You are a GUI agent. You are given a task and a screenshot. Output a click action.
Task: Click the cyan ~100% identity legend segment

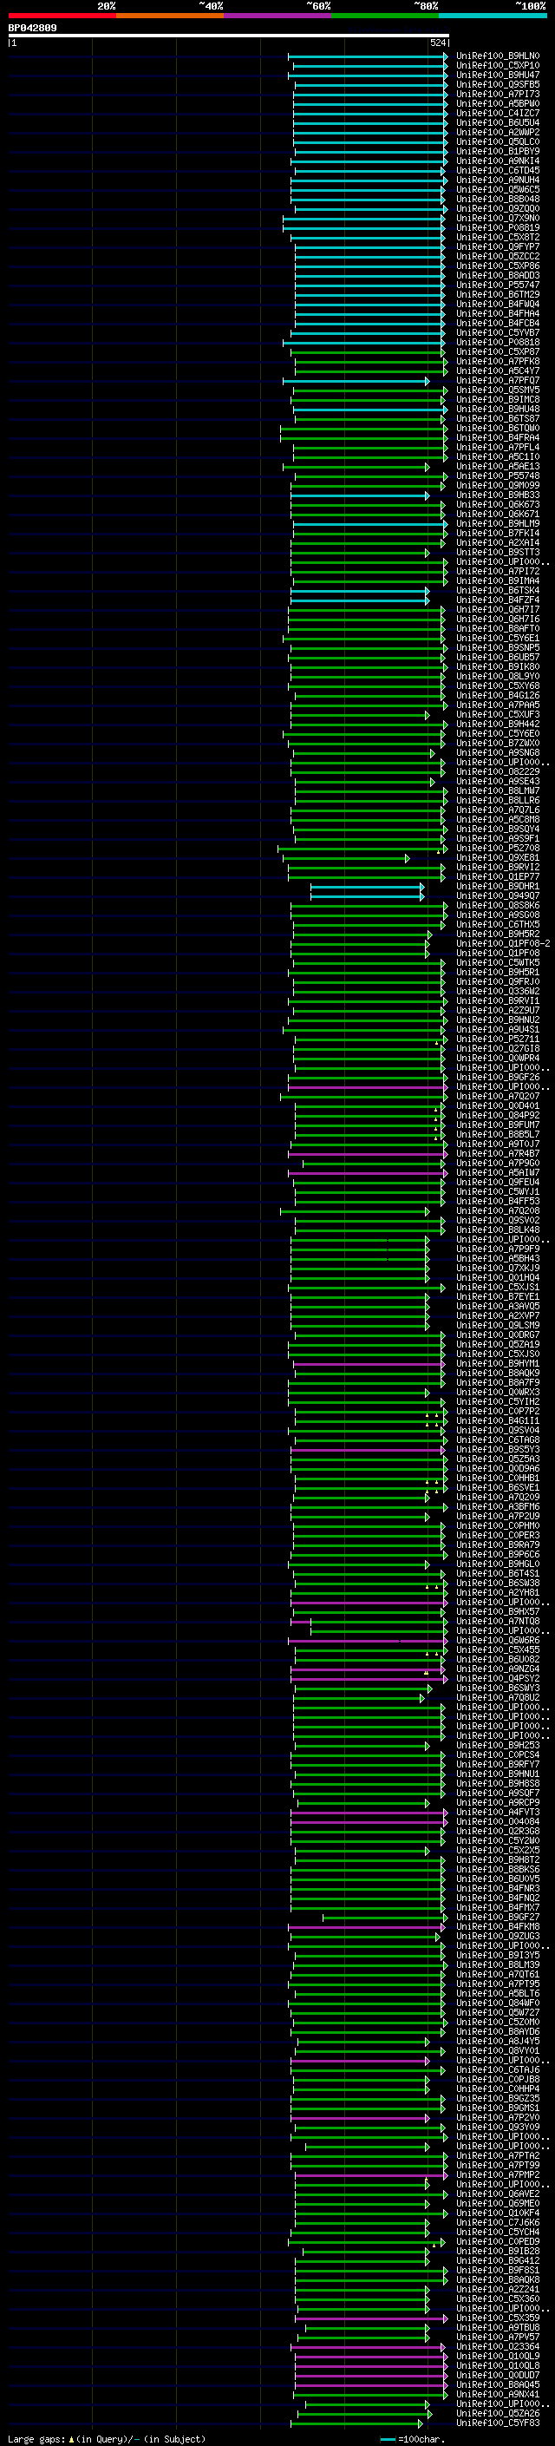pos(493,16)
